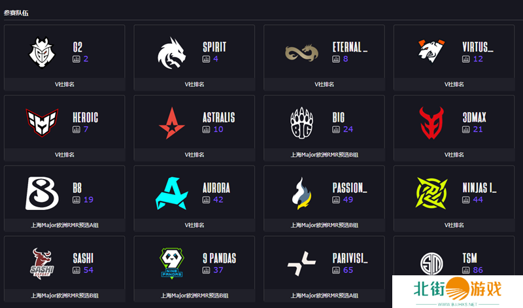Click the Ninjas in Pyjamas logo
This screenshot has height=308, width=523.
point(431,193)
